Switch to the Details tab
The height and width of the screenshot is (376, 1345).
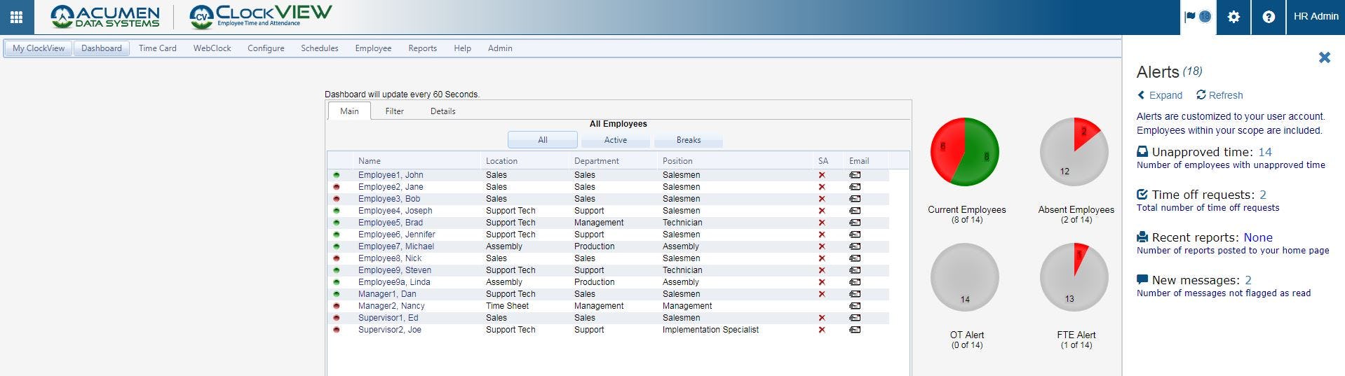[442, 111]
